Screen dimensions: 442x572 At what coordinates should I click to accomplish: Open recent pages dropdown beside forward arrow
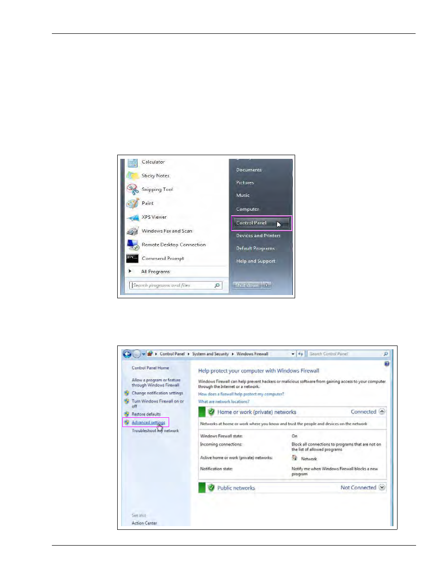coord(144,354)
